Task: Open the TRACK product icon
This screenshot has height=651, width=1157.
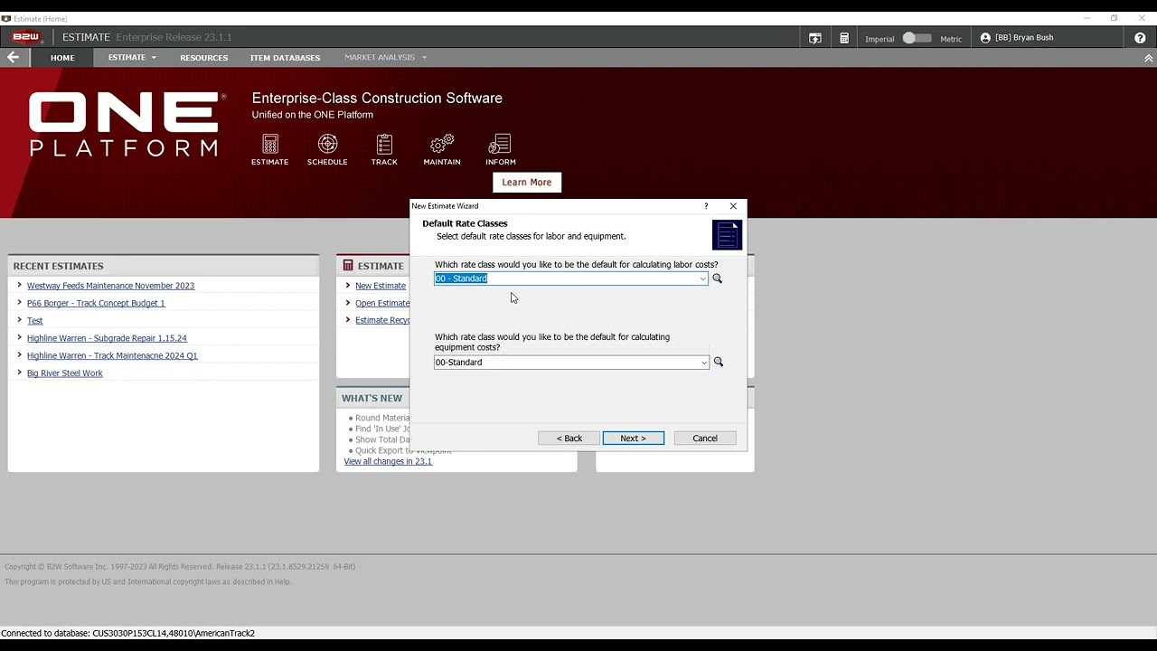Action: click(384, 150)
